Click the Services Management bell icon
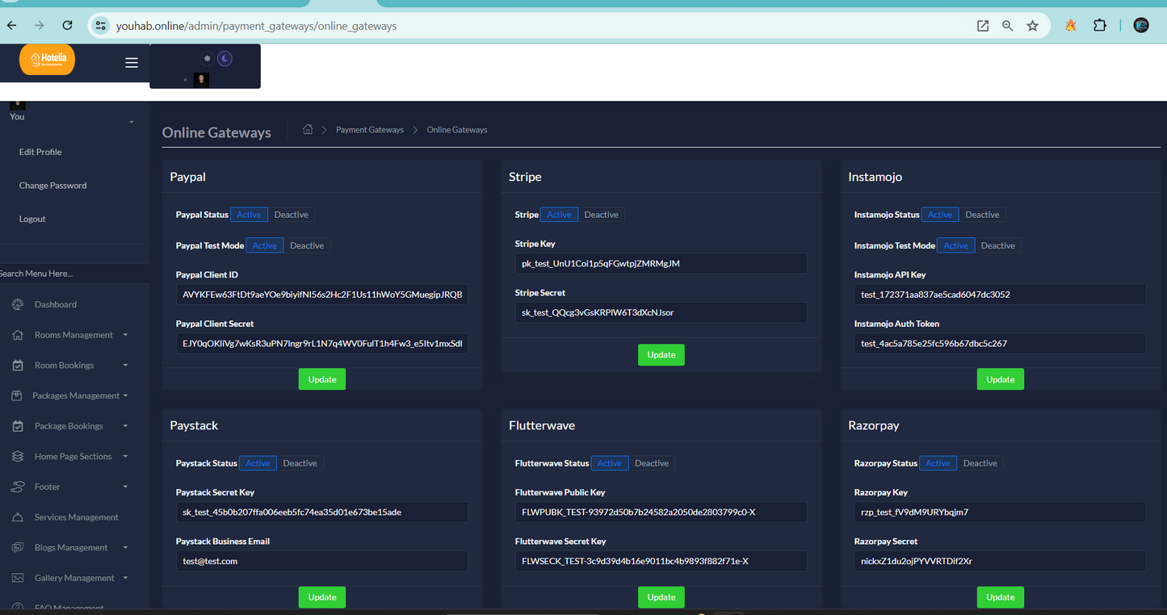The image size is (1167, 615). tap(18, 517)
